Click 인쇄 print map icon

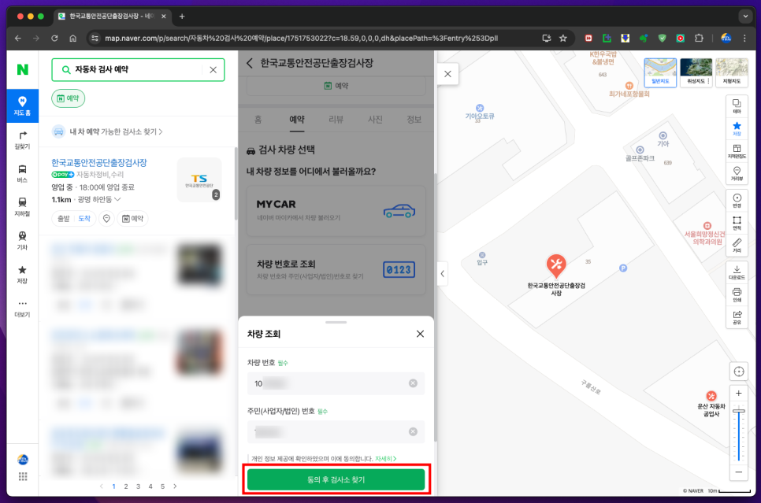click(x=737, y=294)
